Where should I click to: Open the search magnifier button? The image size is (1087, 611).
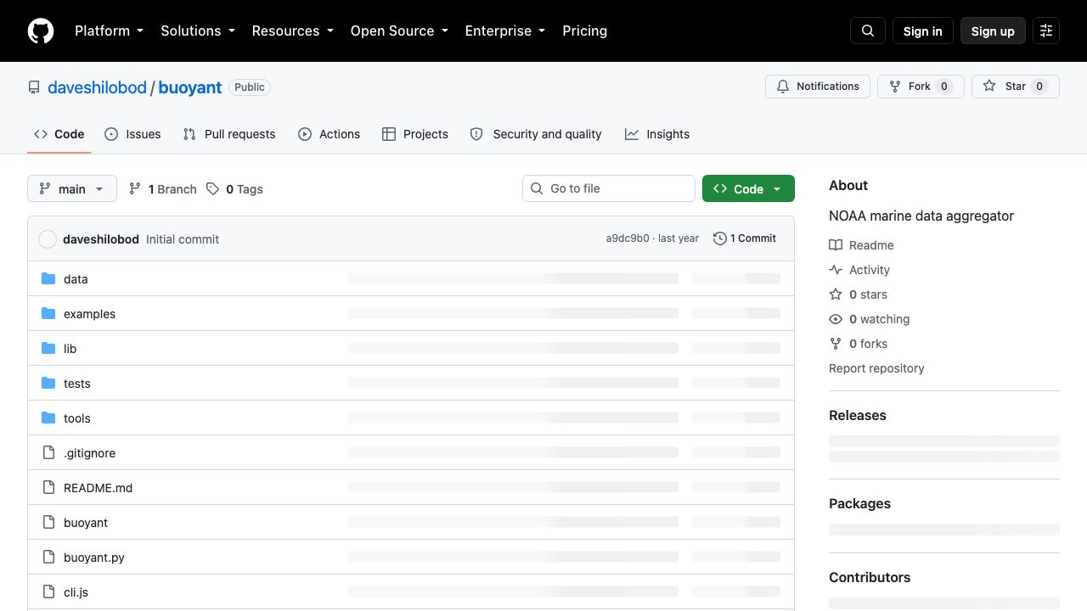[x=868, y=31]
